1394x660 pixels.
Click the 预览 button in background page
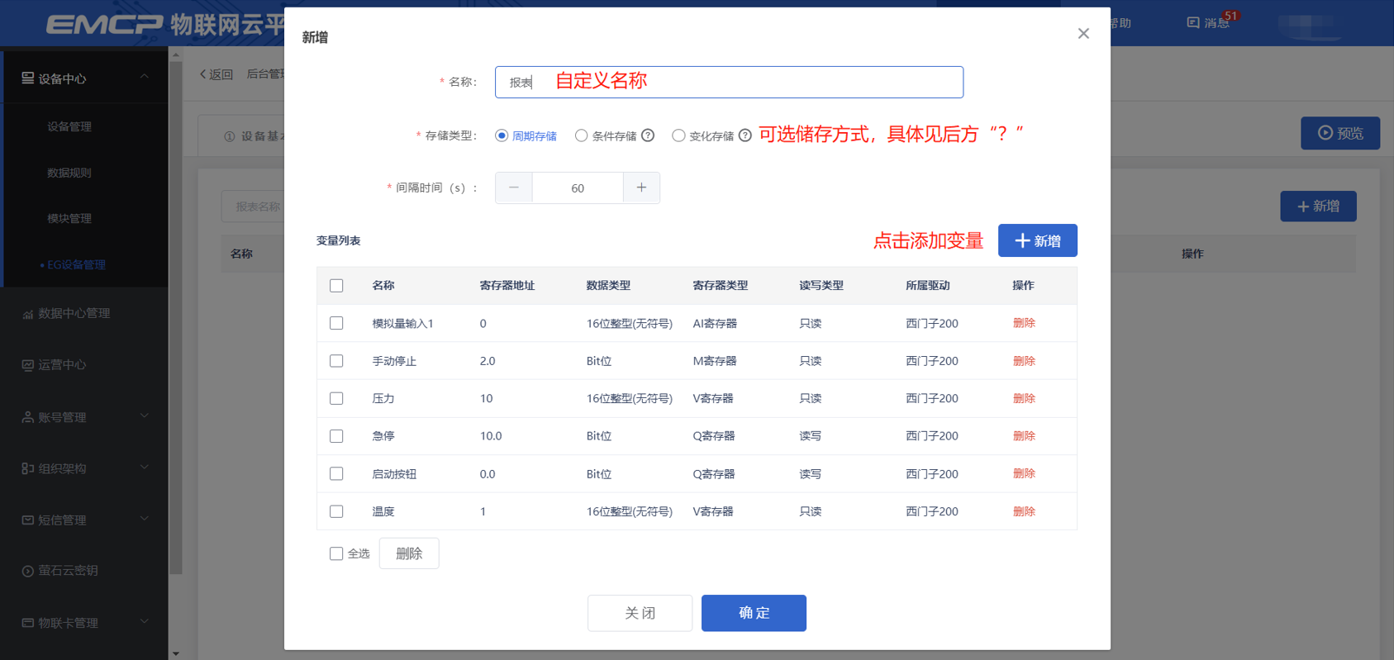pyautogui.click(x=1340, y=133)
